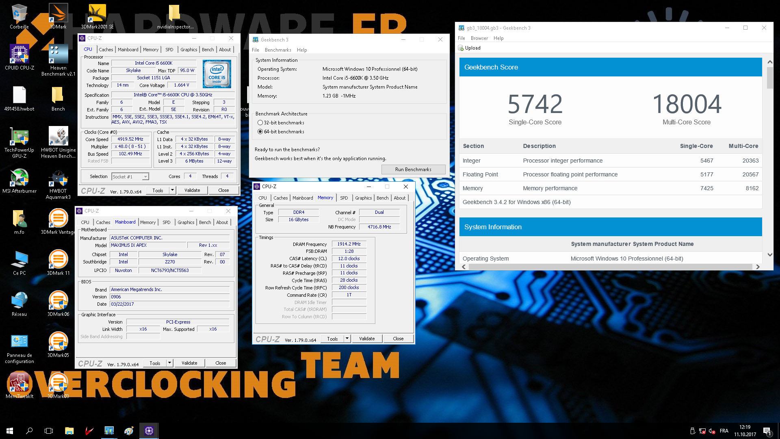This screenshot has width=780, height=439.
Task: Open the Réseau network icon
Action: (19, 304)
